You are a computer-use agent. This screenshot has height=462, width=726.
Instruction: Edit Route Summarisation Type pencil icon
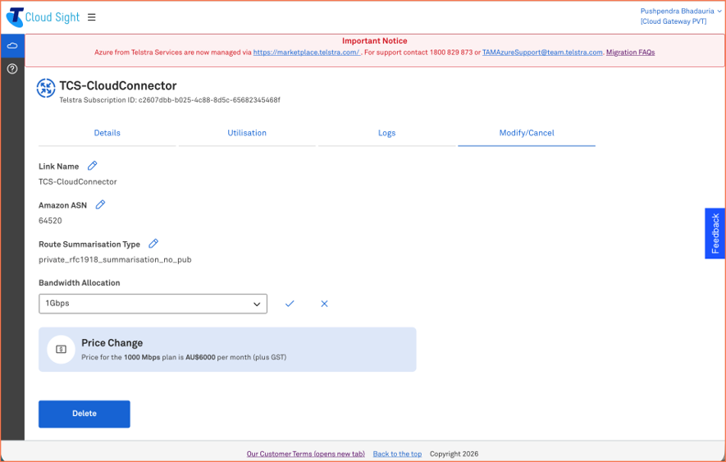pos(153,243)
